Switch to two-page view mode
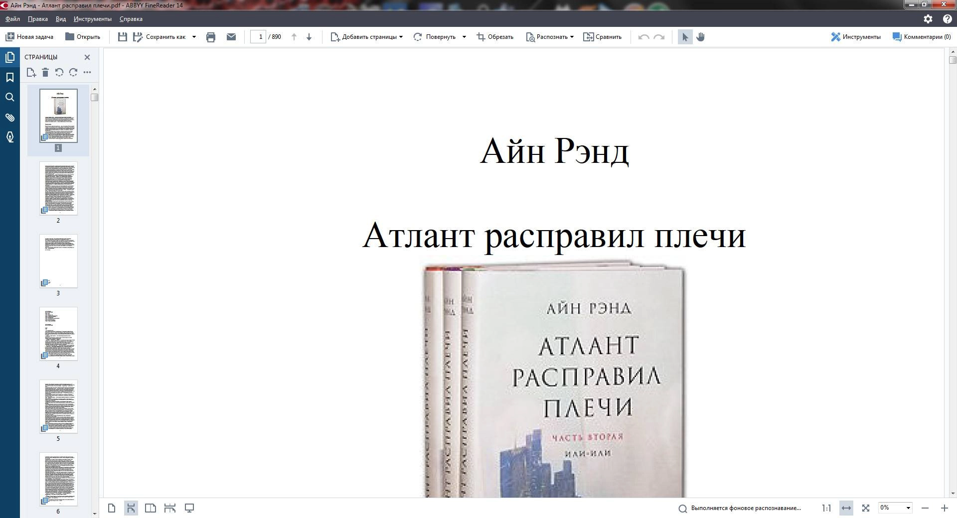This screenshot has height=518, width=957. click(x=150, y=508)
